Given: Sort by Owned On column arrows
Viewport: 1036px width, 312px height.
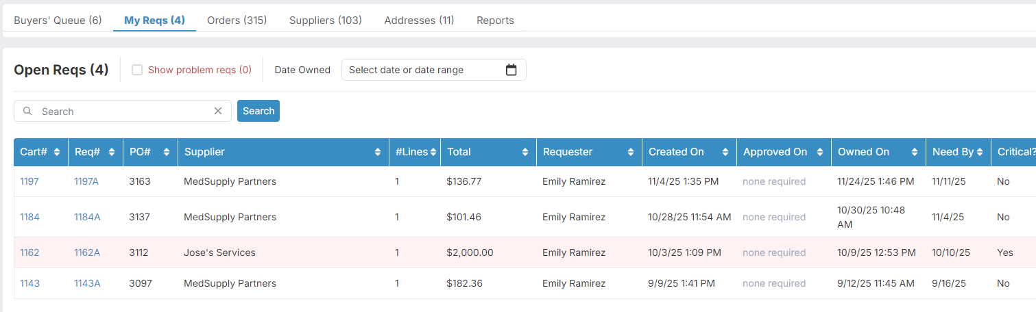Looking at the screenshot, I should (915, 152).
